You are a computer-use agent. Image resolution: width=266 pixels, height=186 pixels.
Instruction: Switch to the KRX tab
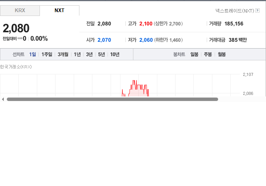coord(20,11)
